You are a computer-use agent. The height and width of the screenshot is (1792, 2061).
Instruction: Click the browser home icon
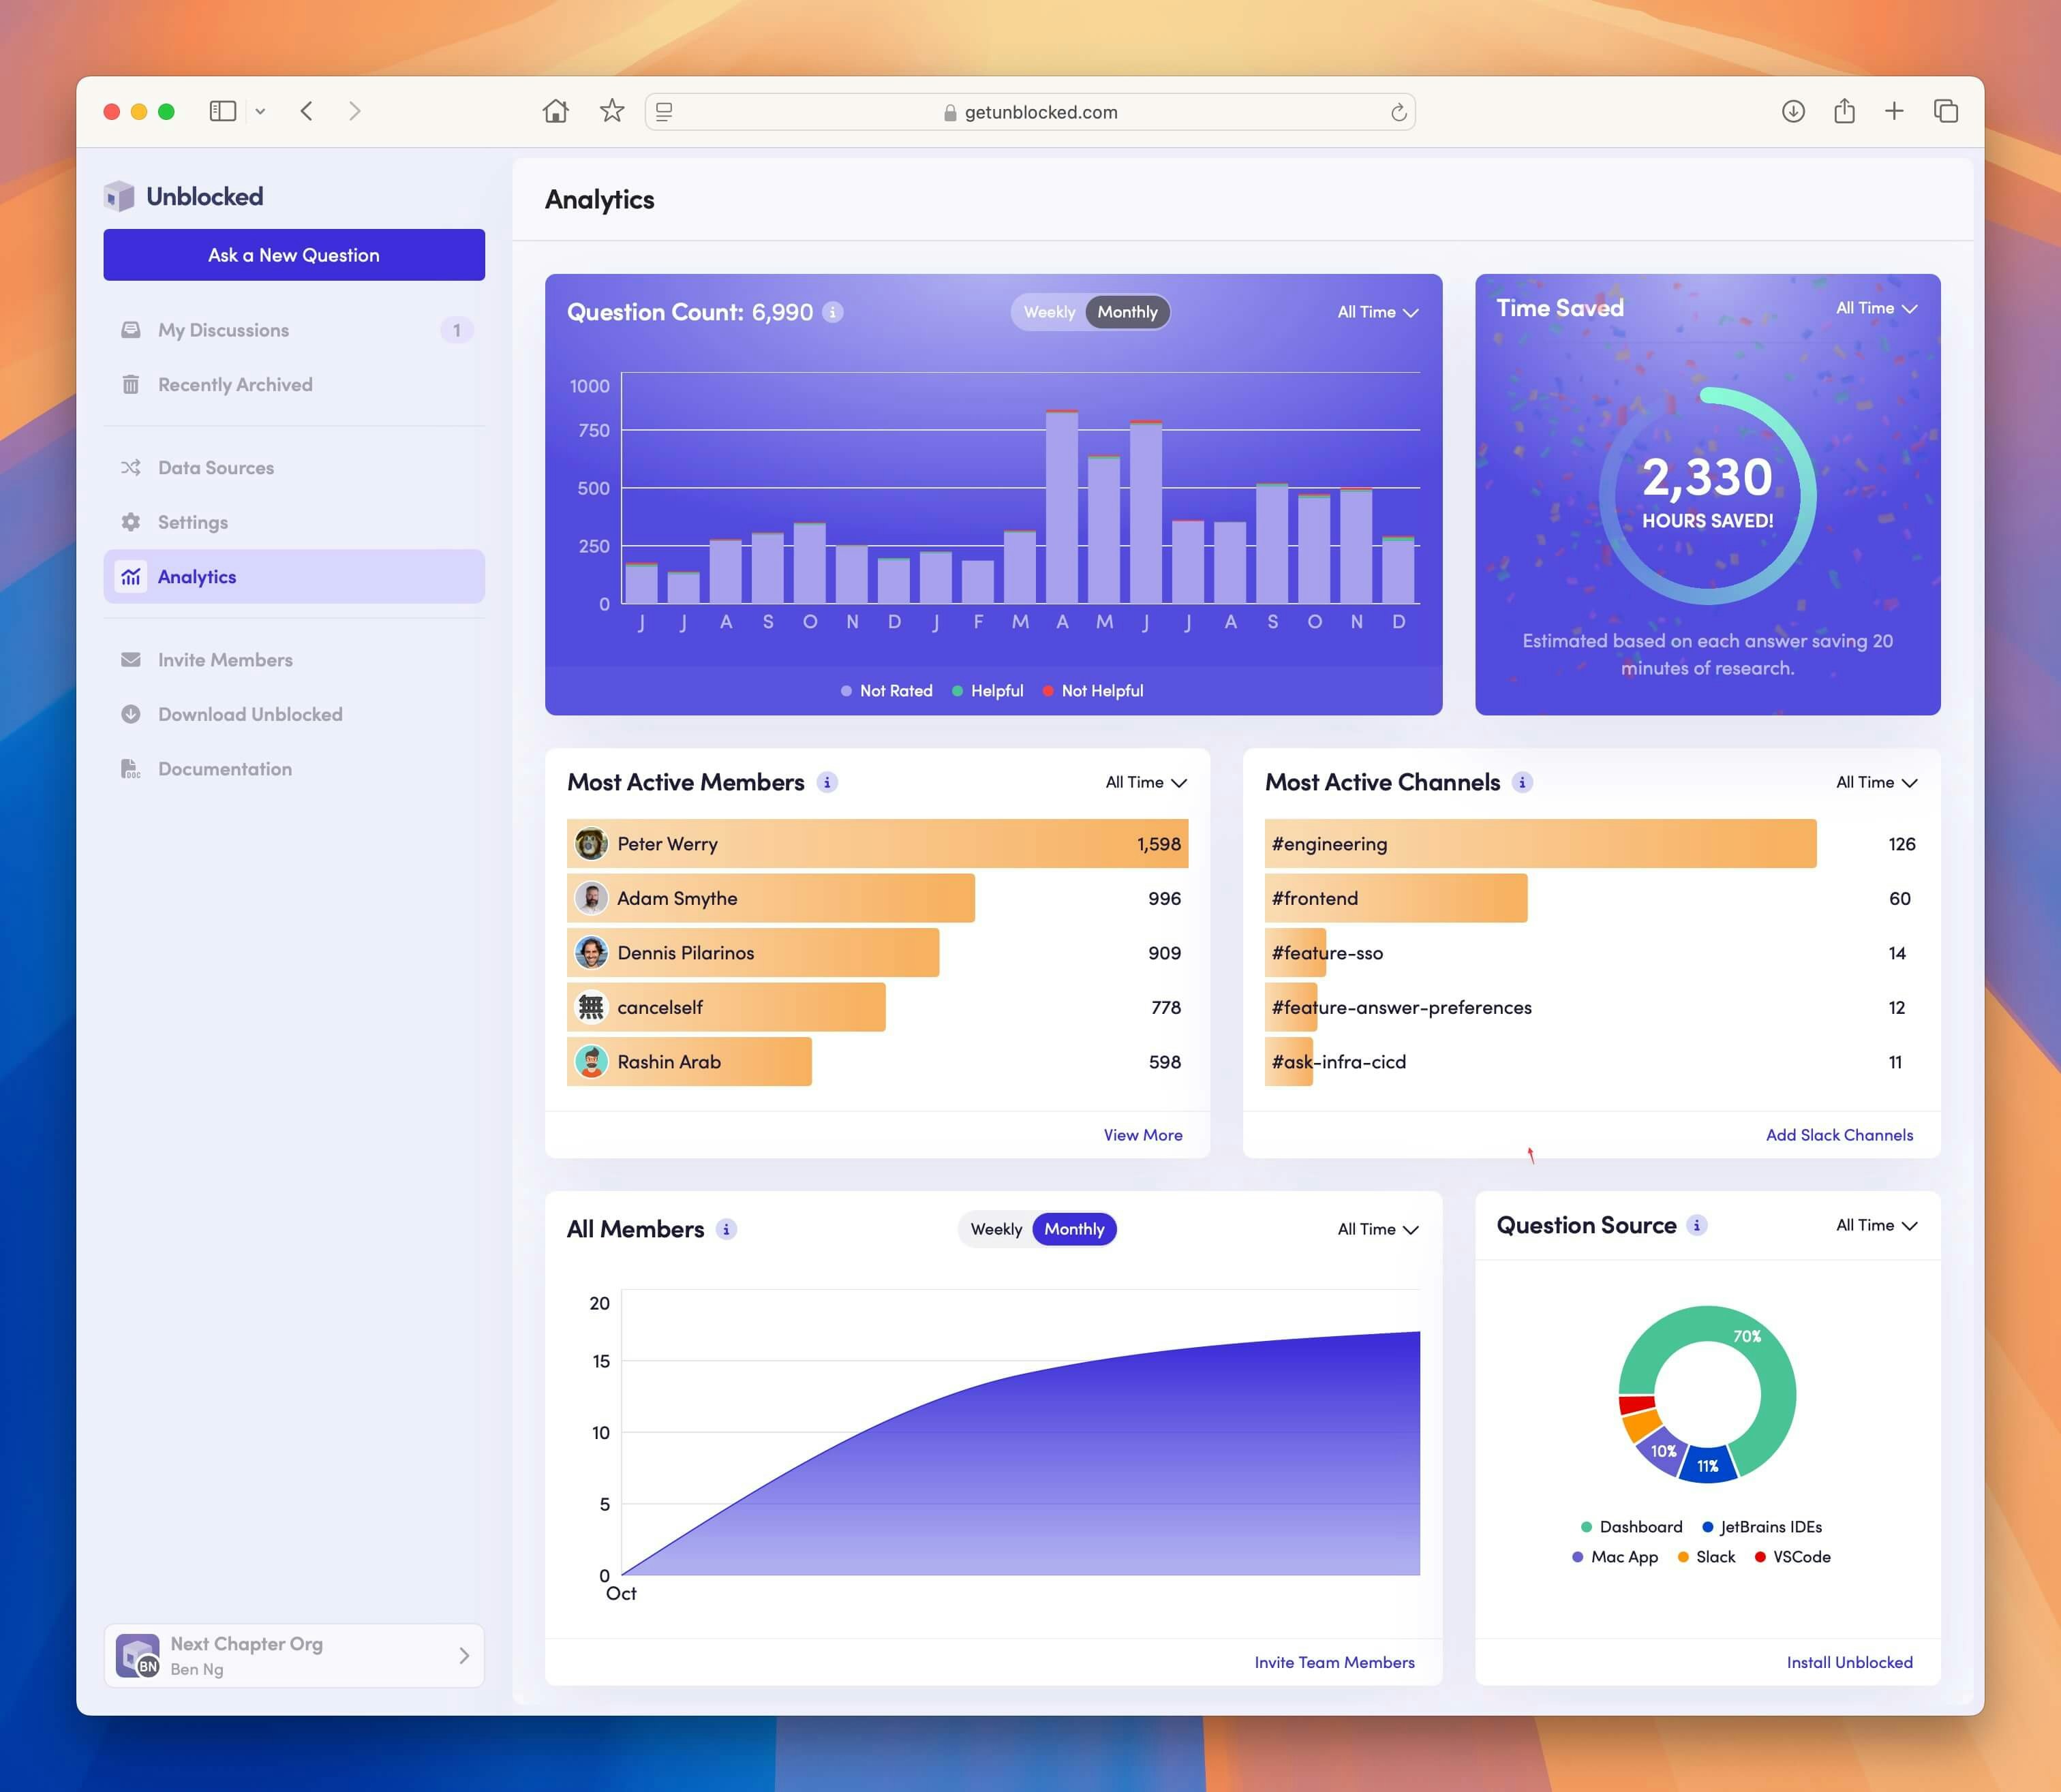pos(556,111)
